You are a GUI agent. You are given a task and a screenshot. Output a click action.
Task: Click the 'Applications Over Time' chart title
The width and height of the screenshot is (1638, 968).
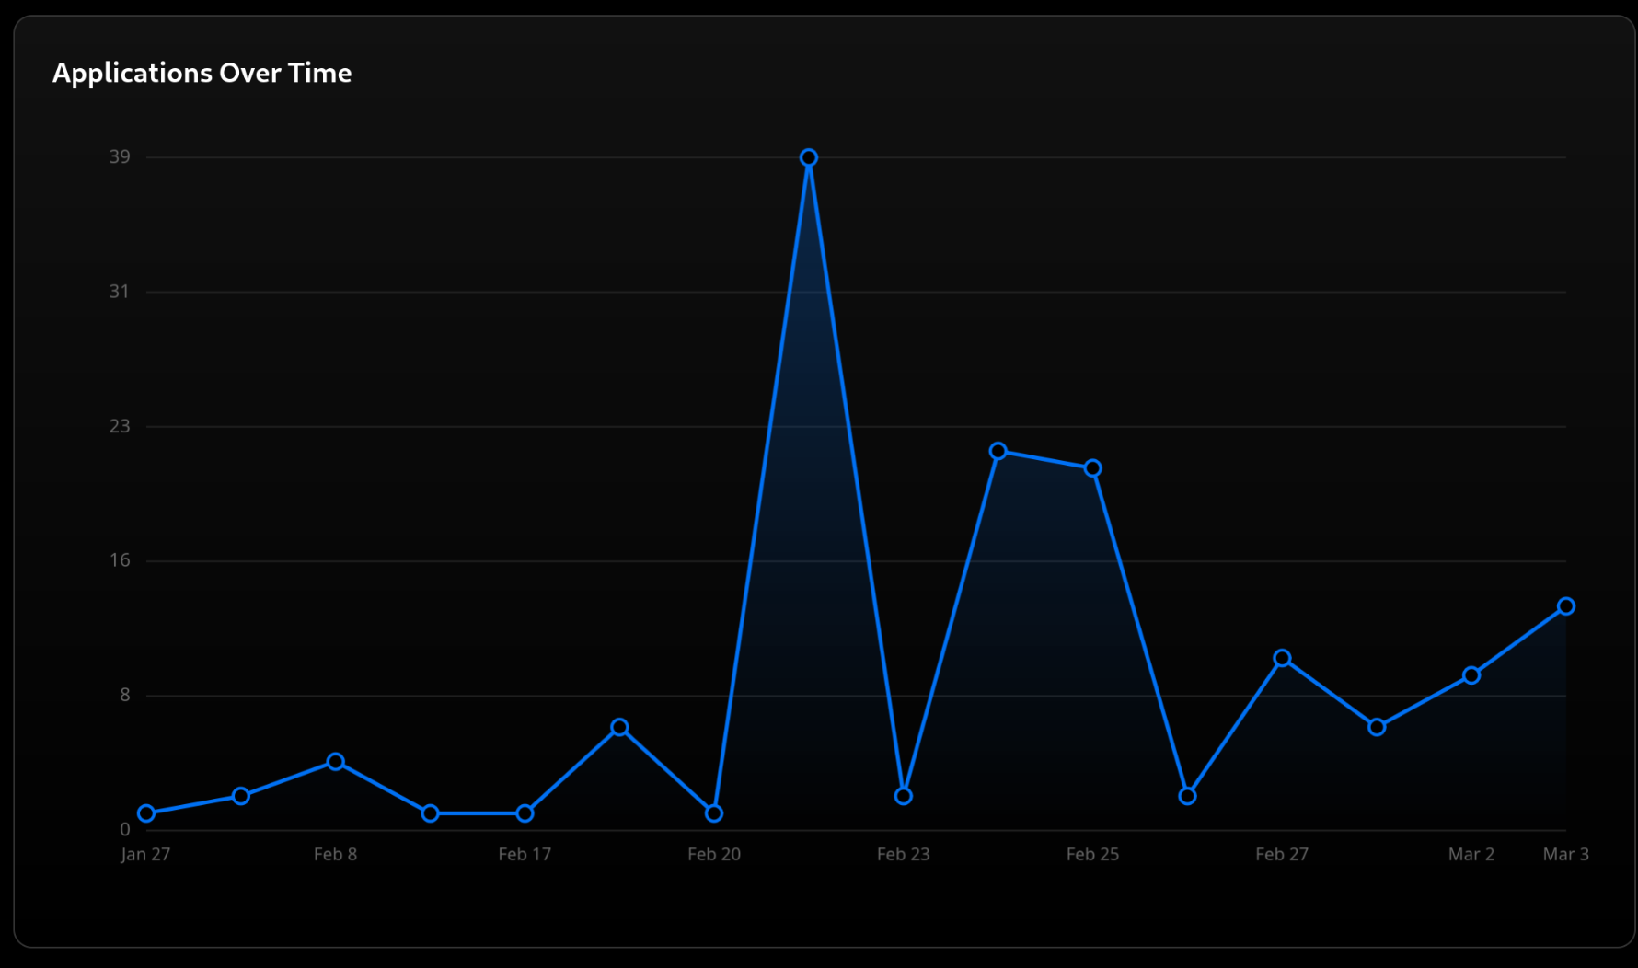coord(202,73)
